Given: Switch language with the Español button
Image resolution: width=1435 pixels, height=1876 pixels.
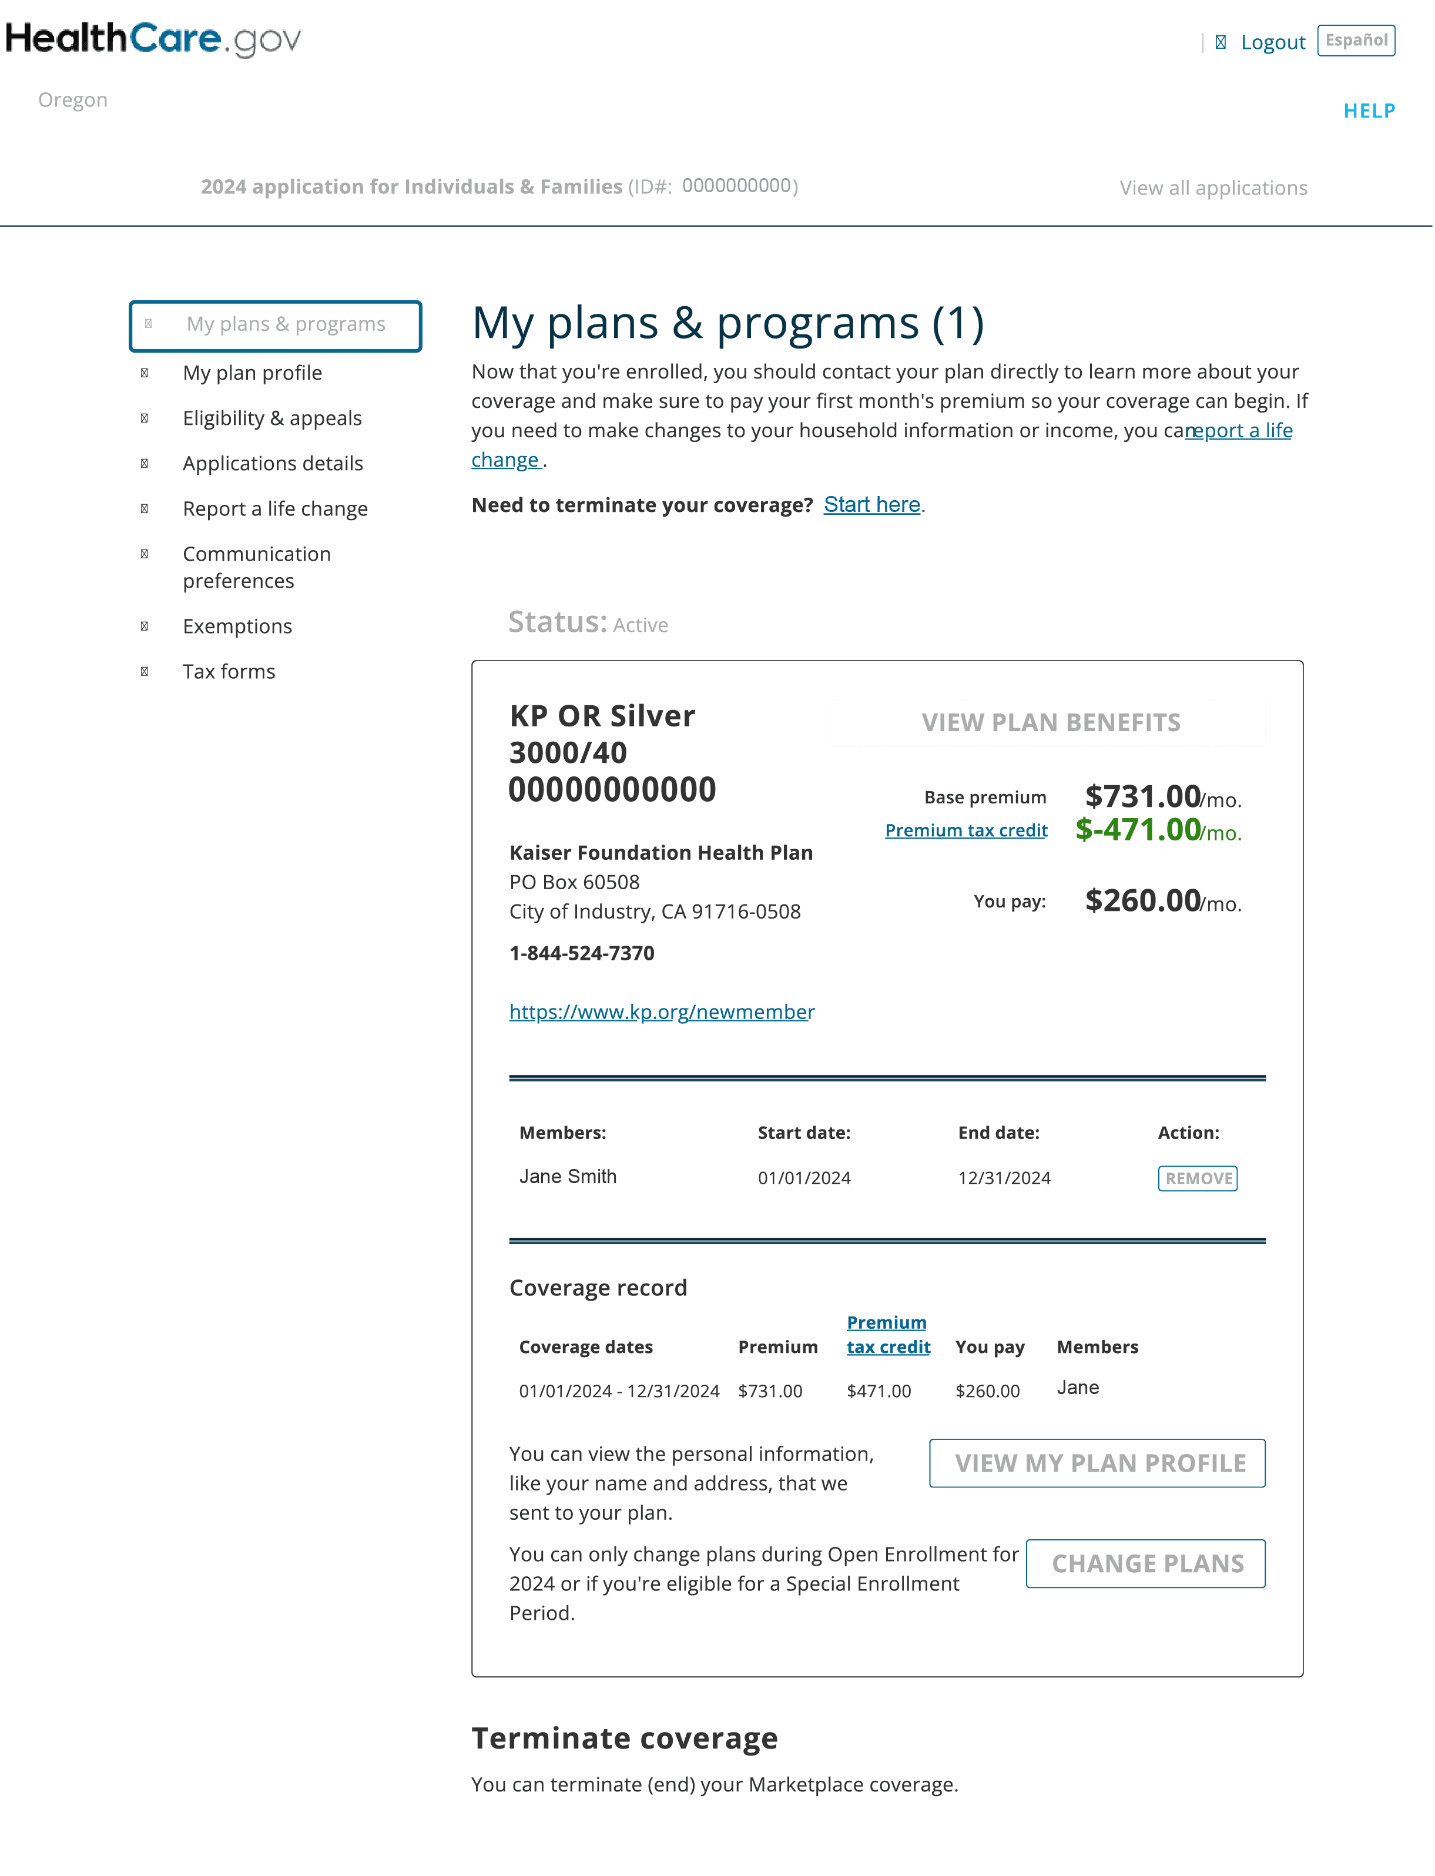Looking at the screenshot, I should (1356, 40).
